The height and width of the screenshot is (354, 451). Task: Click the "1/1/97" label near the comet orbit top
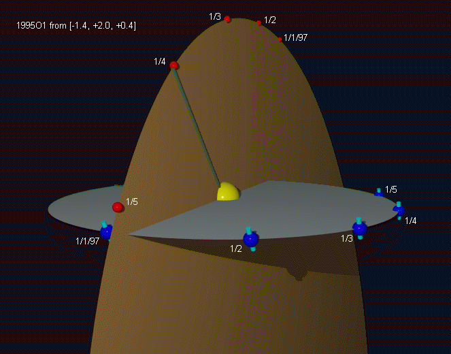[295, 37]
